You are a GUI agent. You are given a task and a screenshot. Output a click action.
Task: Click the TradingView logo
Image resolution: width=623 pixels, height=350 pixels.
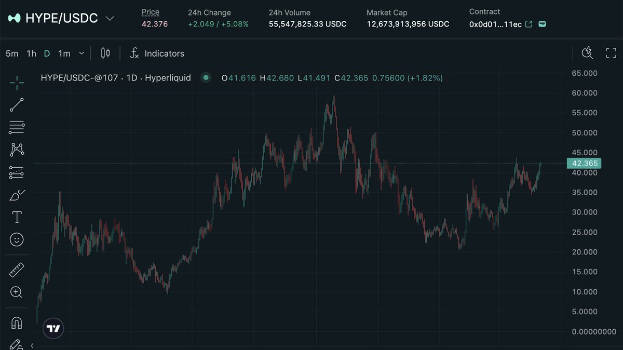coord(53,328)
